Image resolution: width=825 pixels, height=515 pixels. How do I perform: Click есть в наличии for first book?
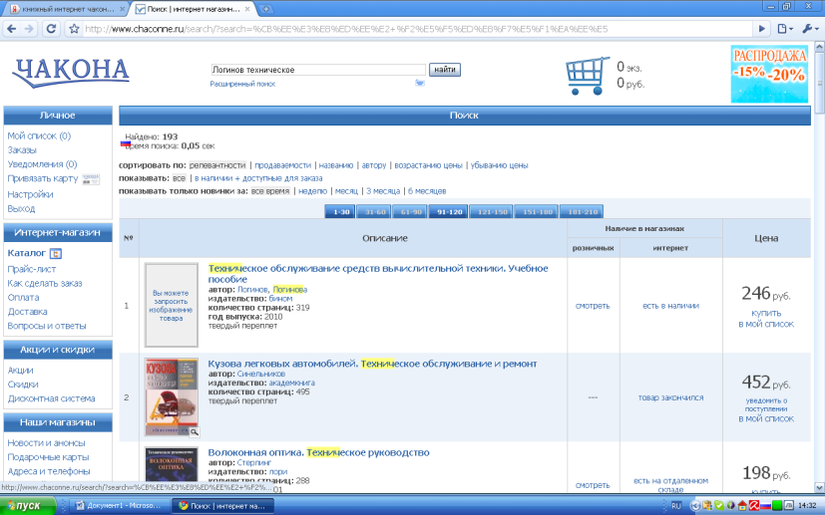(x=670, y=306)
